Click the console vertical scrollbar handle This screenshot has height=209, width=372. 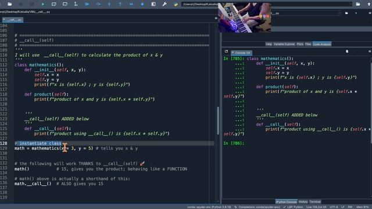pyautogui.click(x=371, y=102)
